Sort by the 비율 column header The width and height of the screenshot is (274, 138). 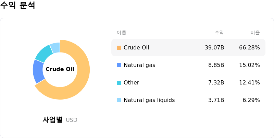point(255,33)
